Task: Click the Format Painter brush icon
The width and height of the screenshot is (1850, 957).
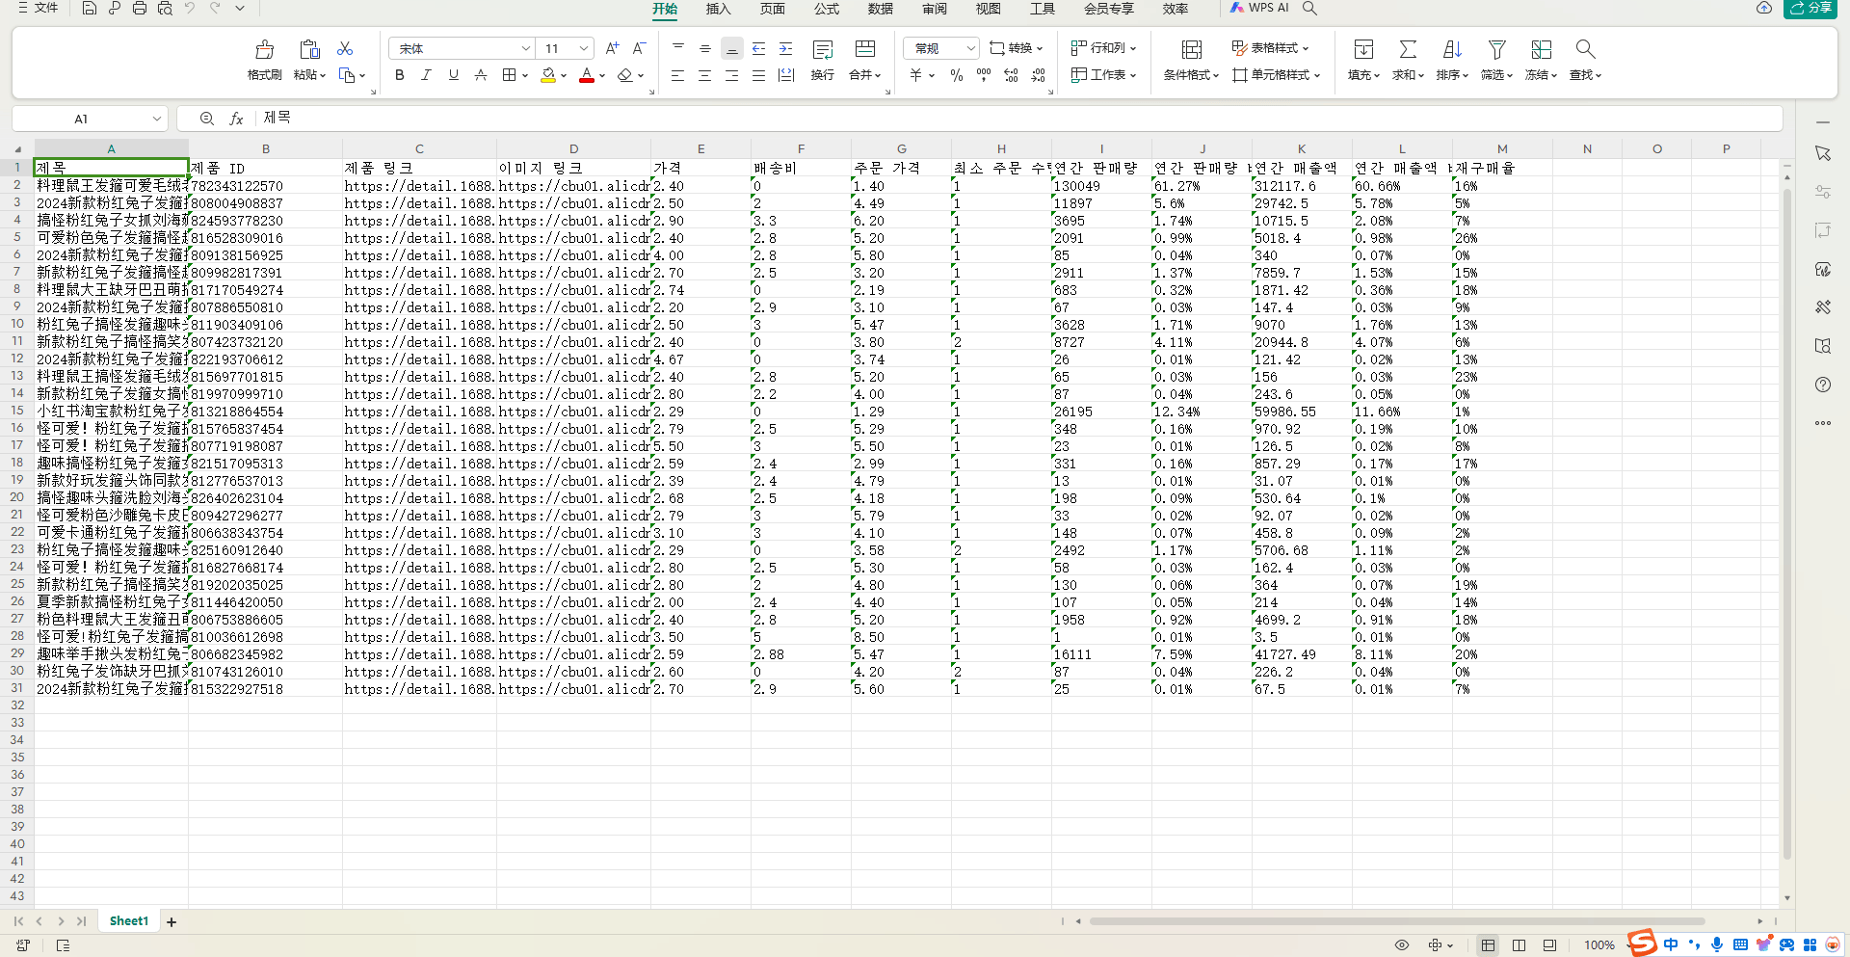Action: [264, 49]
